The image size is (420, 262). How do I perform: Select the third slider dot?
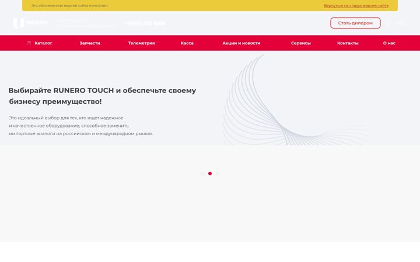point(218,174)
